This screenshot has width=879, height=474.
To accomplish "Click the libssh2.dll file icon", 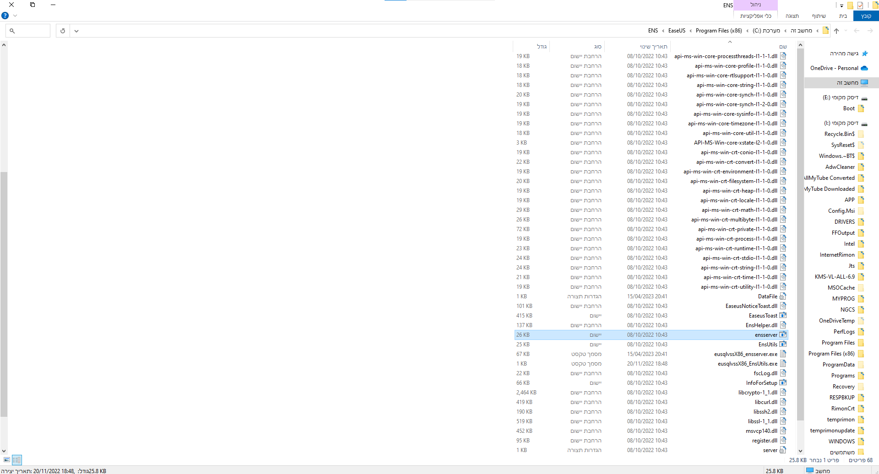I will [x=783, y=412].
